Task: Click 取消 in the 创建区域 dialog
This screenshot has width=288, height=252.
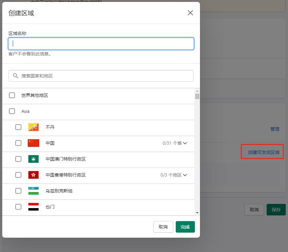Action: point(163,227)
